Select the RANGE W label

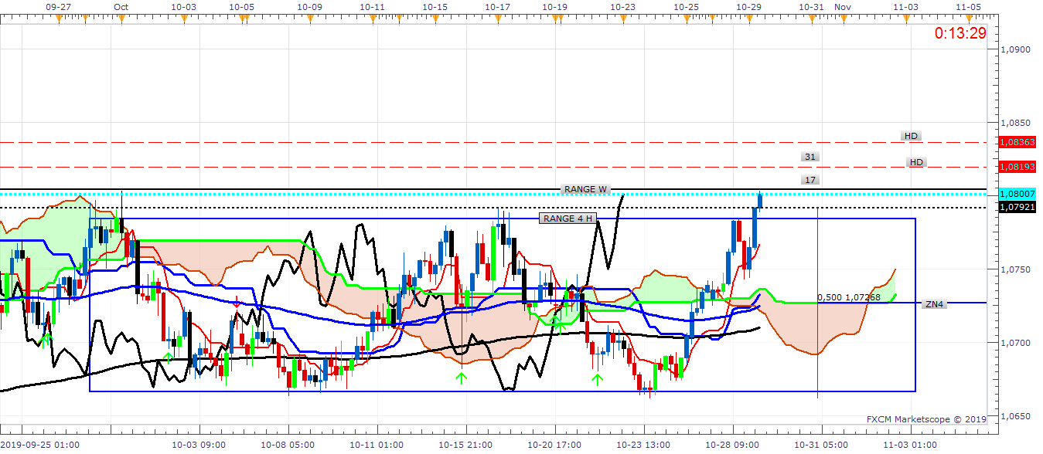pos(585,189)
